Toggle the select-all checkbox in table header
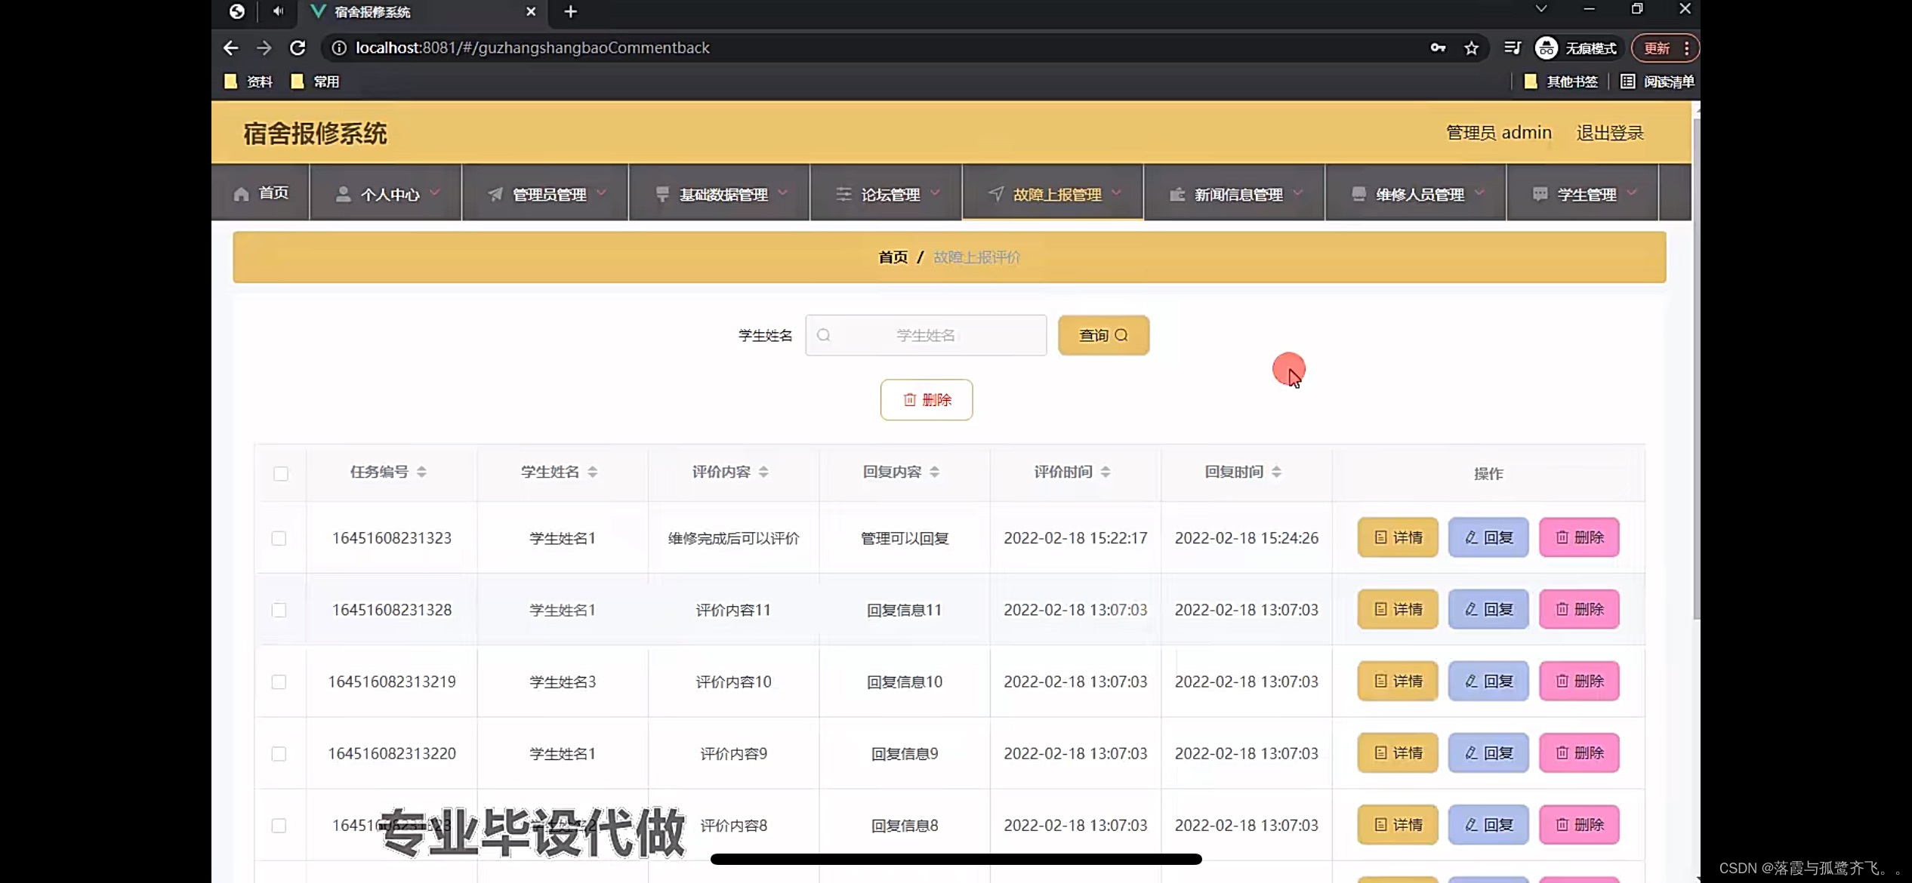 click(281, 474)
